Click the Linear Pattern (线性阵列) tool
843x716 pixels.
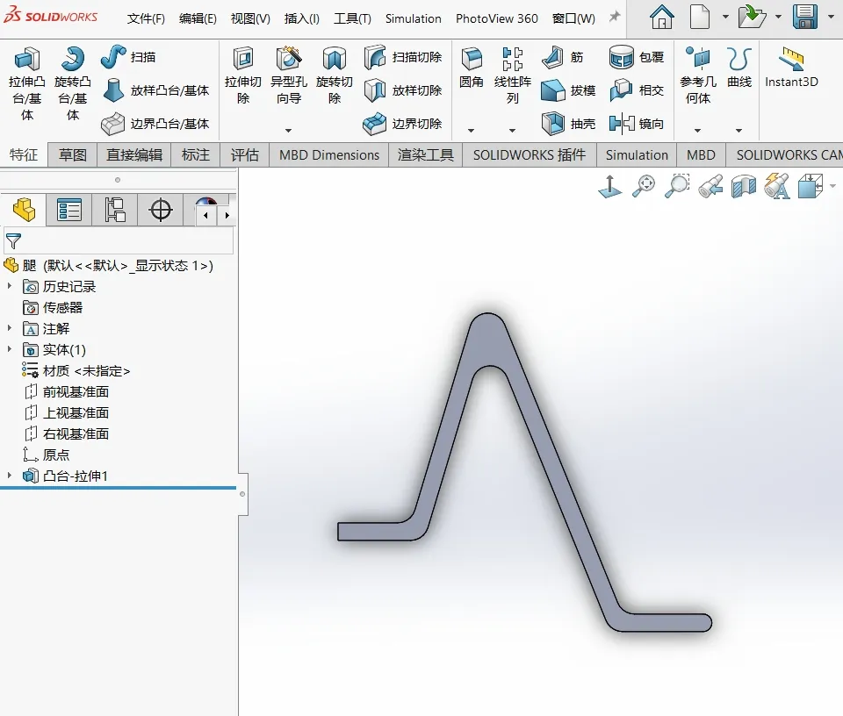(512, 75)
